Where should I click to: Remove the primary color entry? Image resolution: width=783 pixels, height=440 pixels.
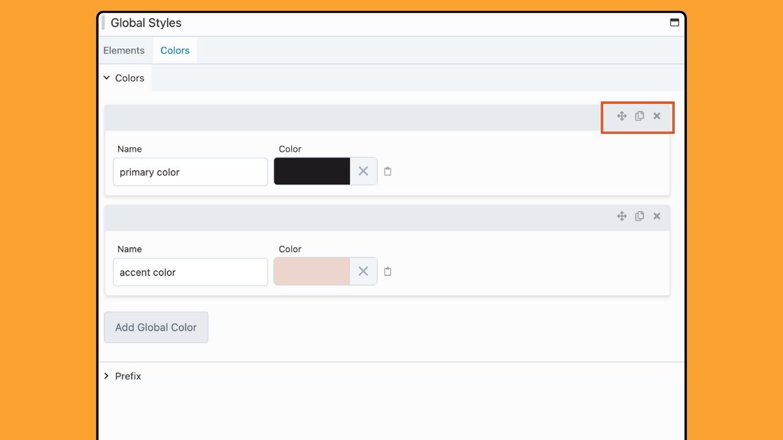(657, 116)
